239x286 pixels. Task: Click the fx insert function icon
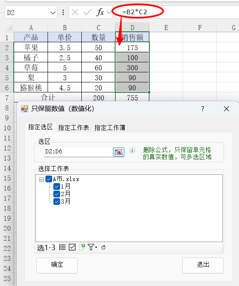click(100, 12)
